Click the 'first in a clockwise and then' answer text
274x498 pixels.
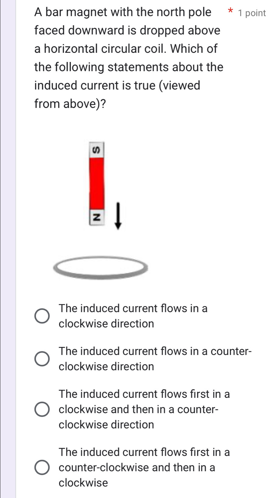(x=144, y=409)
